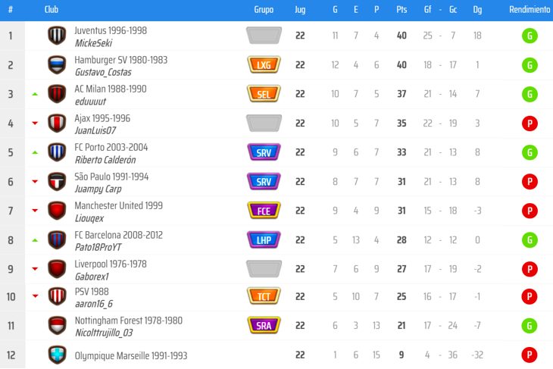This screenshot has width=553, height=369.
Task: Click the Hamburger SV club crest
Action: coord(57,65)
